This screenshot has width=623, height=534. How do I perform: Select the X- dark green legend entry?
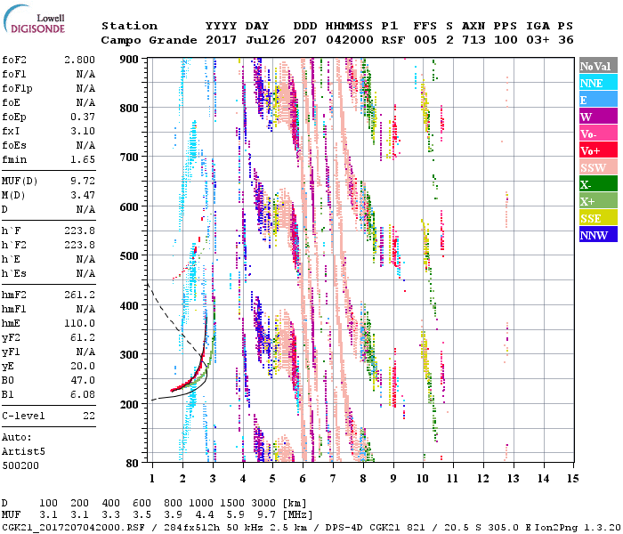[x=595, y=184]
